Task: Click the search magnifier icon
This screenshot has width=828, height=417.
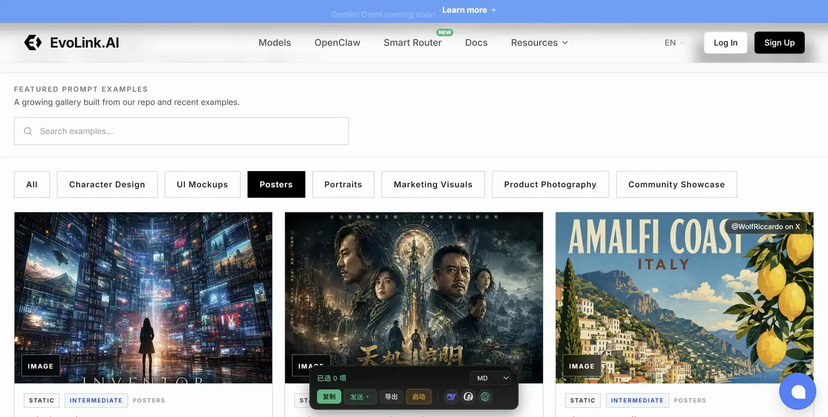Action: (28, 131)
